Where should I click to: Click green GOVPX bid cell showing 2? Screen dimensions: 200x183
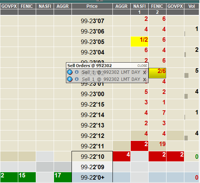tap(9, 177)
